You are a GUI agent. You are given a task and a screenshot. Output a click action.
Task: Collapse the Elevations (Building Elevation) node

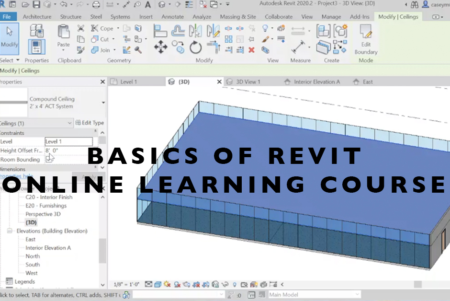(10, 231)
